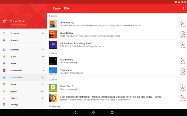This screenshot has width=187, height=116.
Task: Open the Fragmented artwork thumbnail
Action: [x=53, y=71]
